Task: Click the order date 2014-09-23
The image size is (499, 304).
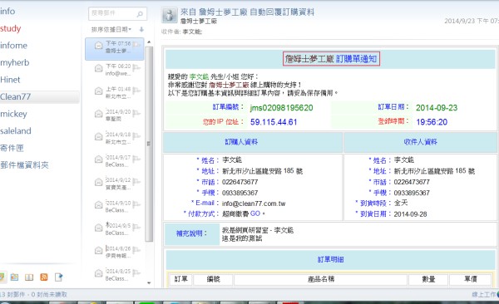Action: pyautogui.click(x=437, y=108)
